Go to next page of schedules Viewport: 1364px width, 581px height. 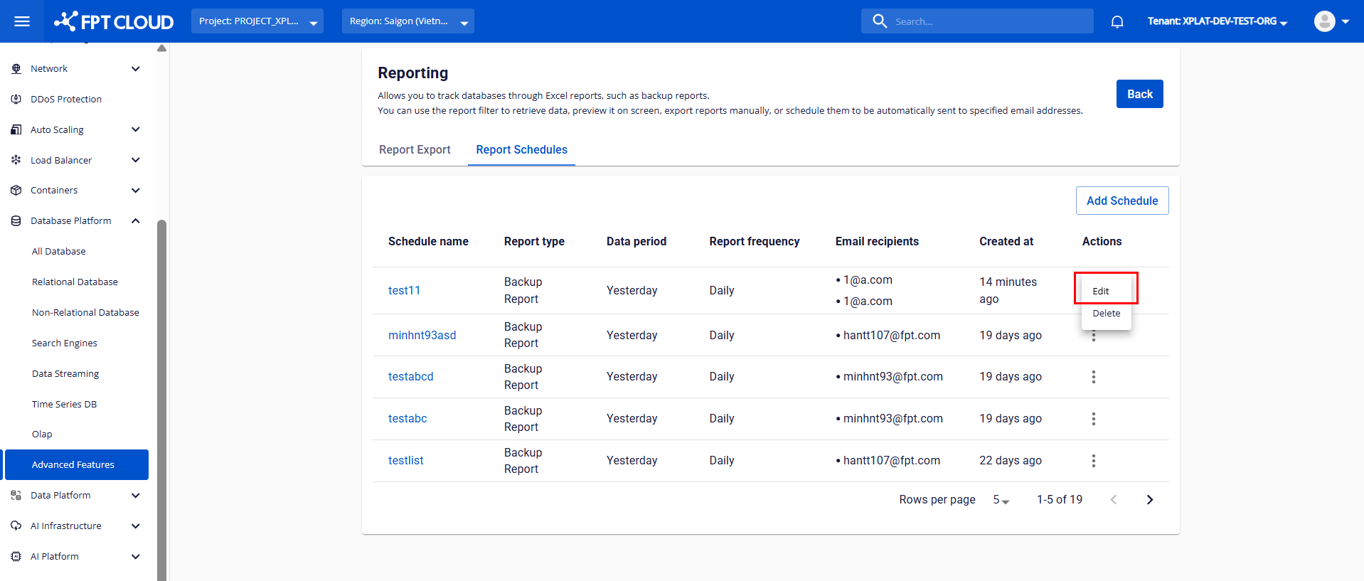(x=1150, y=500)
